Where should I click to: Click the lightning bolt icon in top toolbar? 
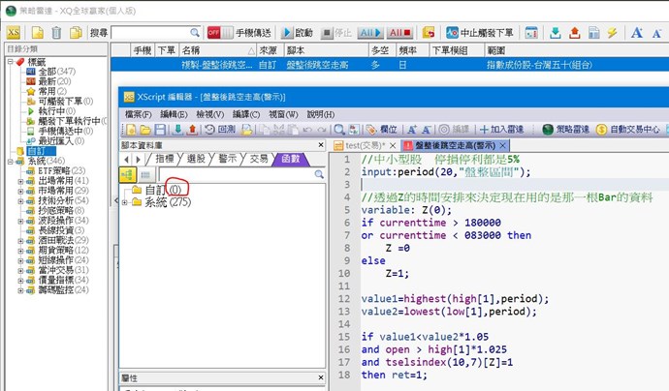612,32
